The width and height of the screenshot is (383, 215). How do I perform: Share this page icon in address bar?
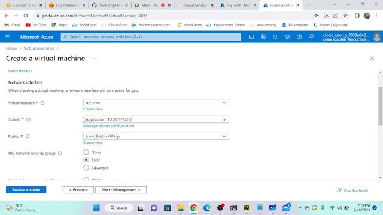point(336,16)
